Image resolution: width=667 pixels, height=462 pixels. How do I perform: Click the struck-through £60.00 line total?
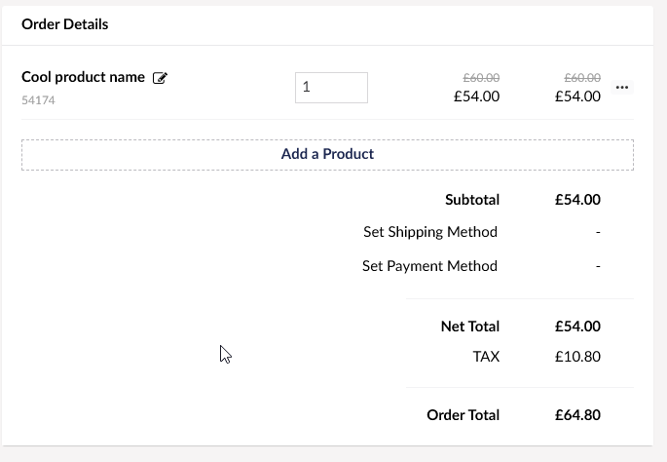pyautogui.click(x=582, y=78)
